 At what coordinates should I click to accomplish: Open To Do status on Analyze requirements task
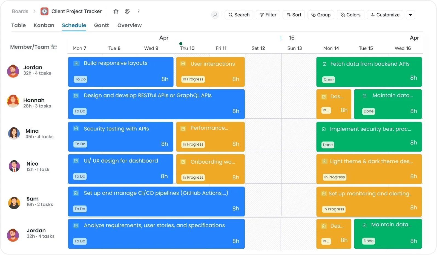[x=80, y=241]
